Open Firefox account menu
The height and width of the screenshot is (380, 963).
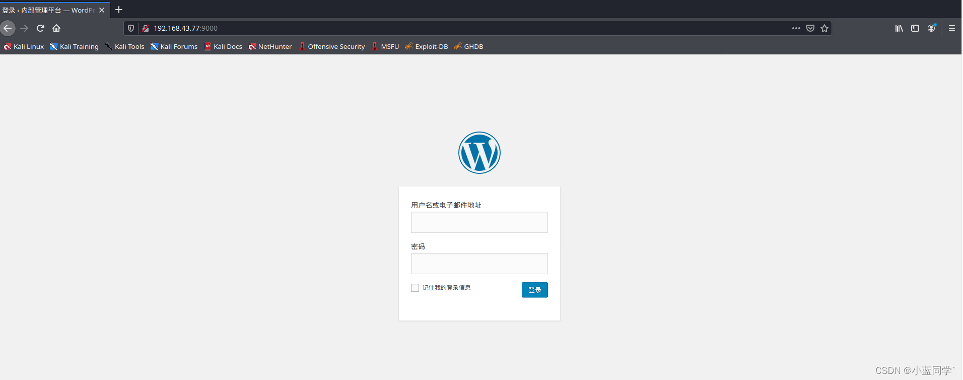(931, 28)
